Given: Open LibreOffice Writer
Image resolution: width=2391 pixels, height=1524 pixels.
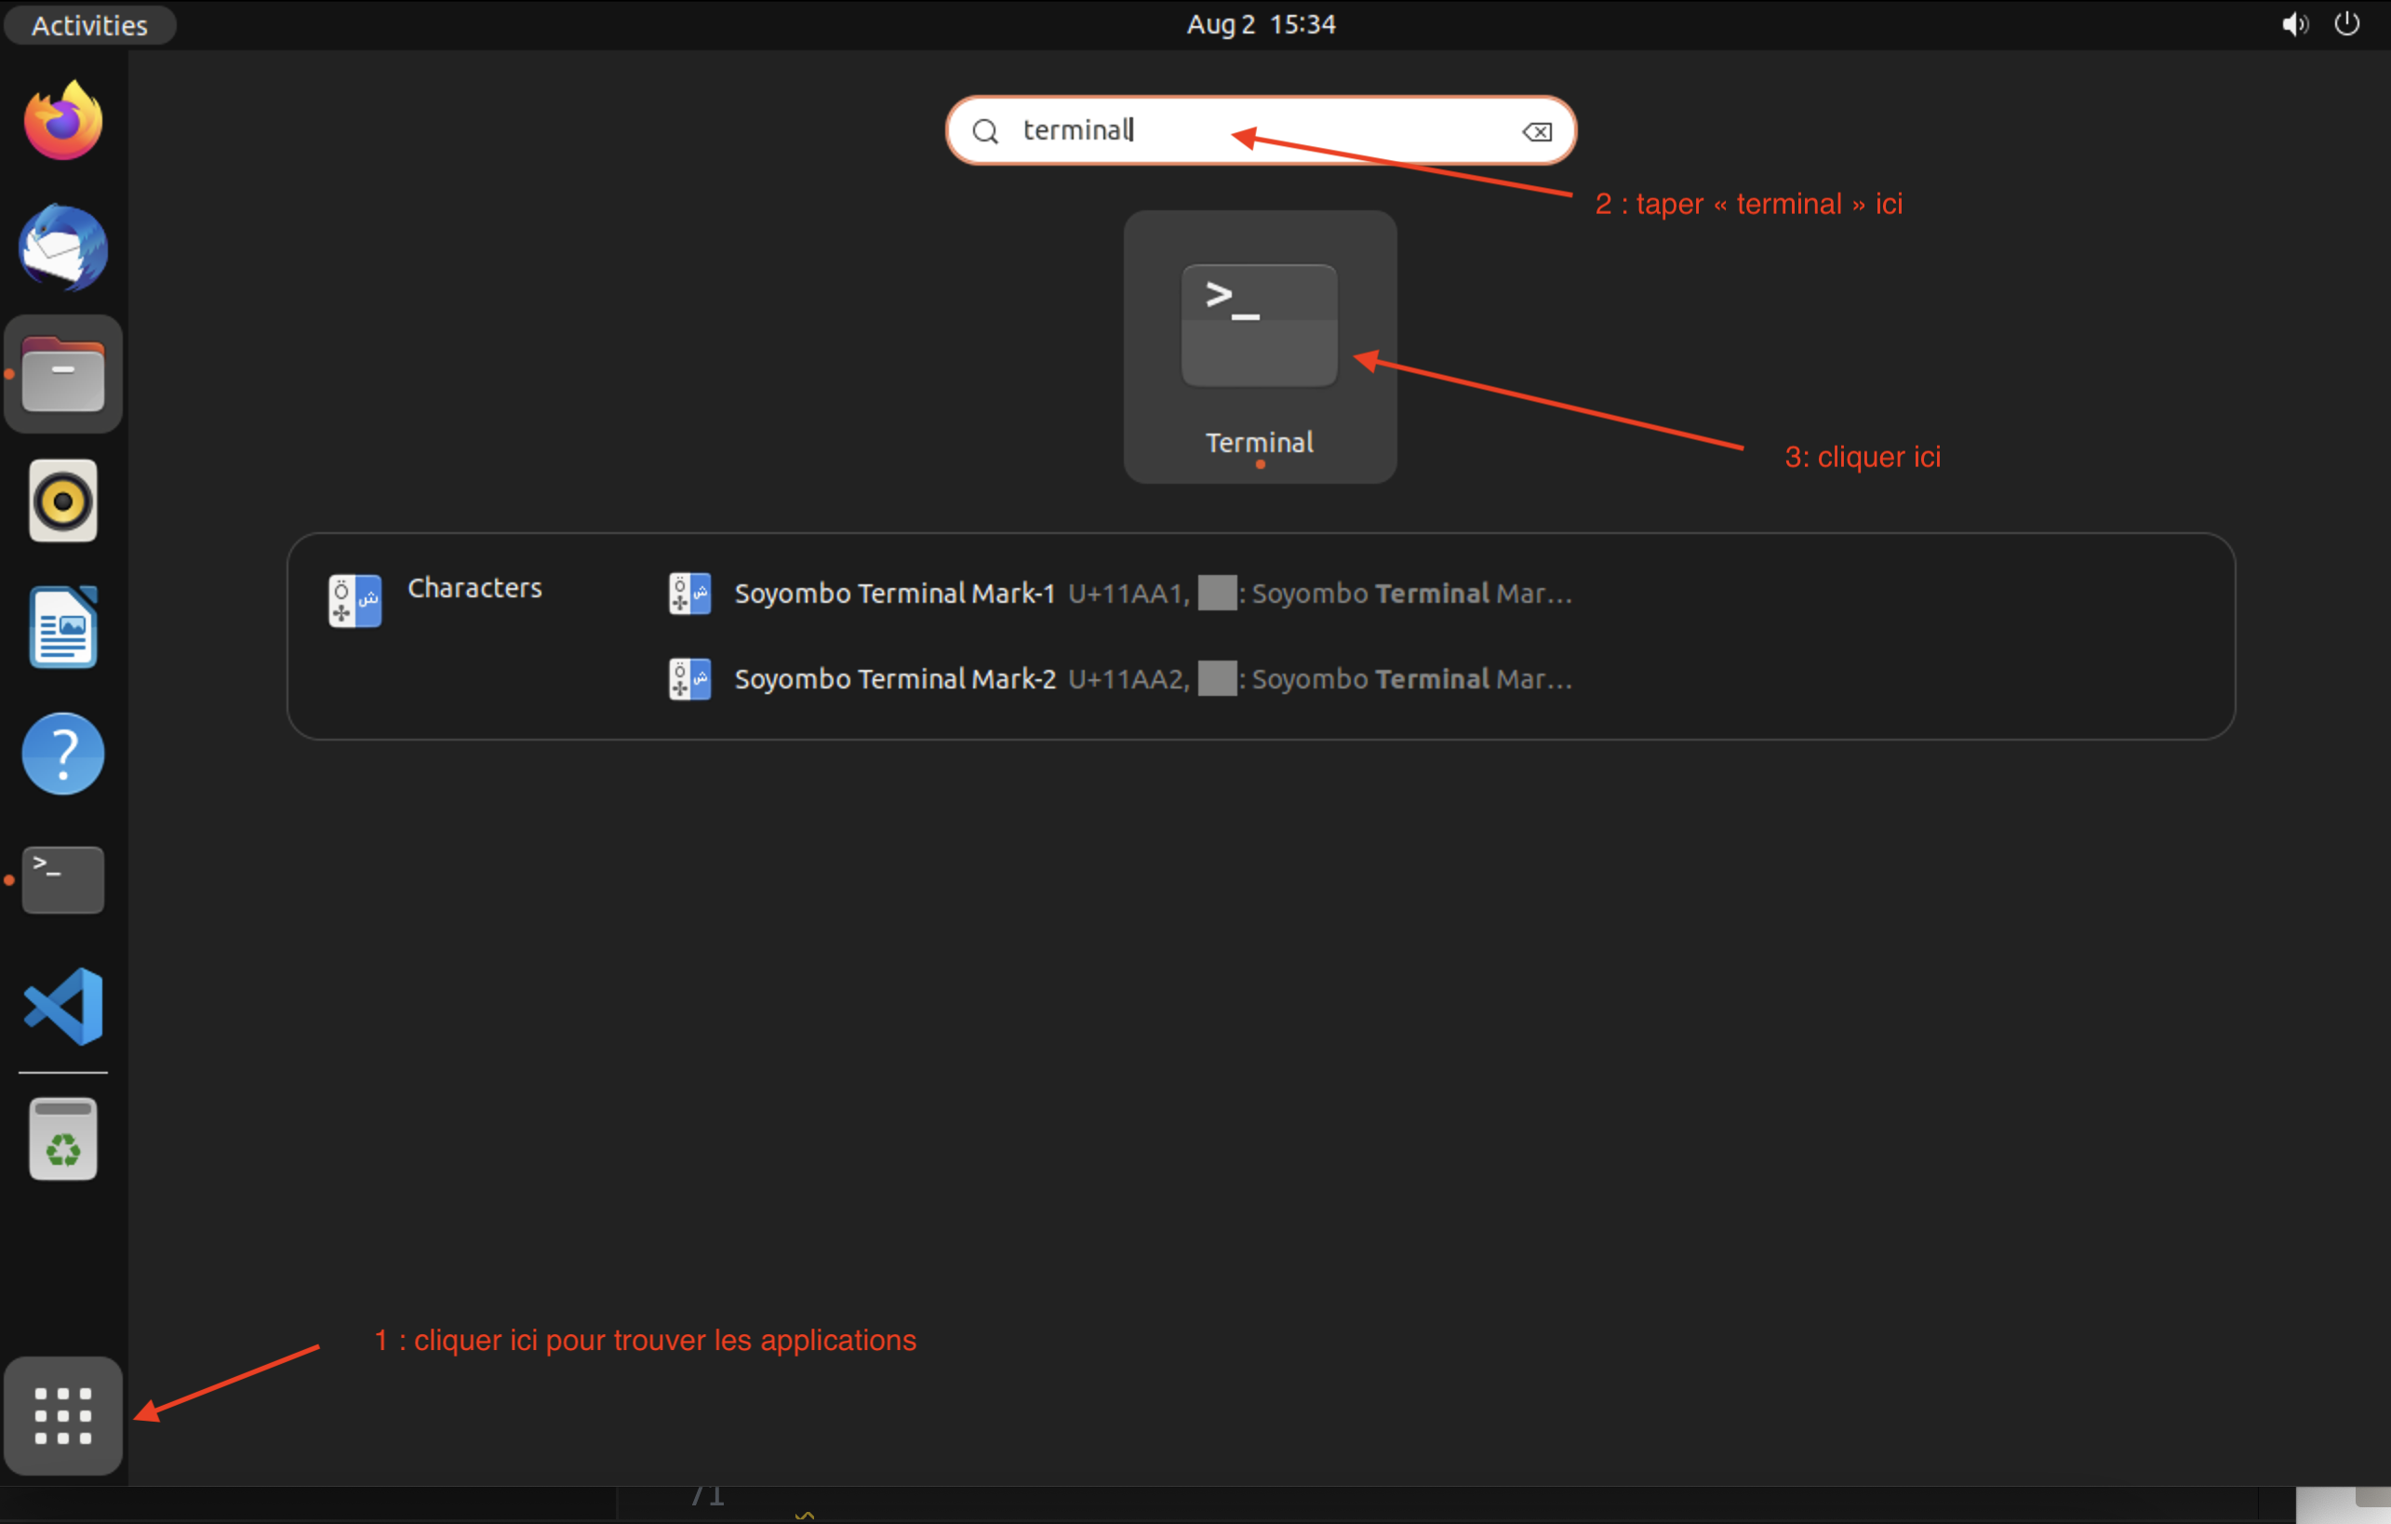Looking at the screenshot, I should click(x=62, y=625).
